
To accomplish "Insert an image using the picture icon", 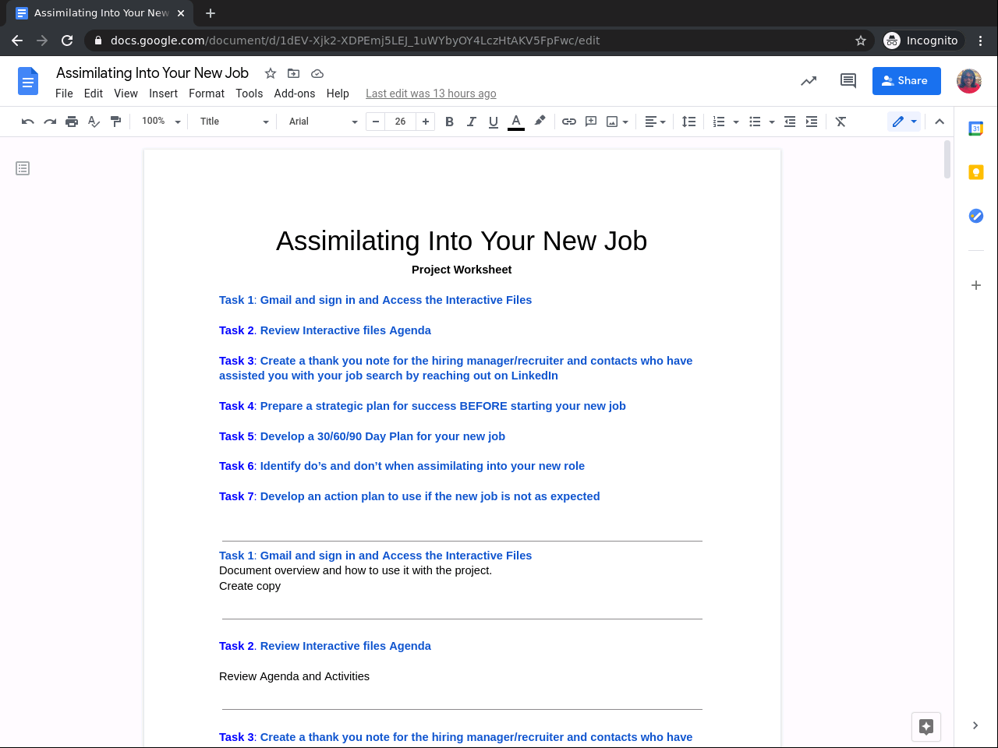I will pos(613,122).
